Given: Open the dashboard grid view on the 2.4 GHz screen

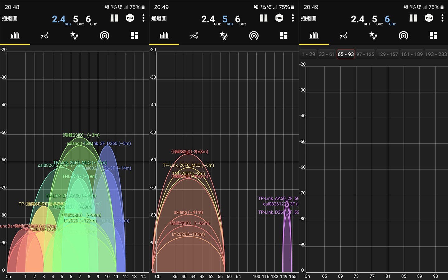Looking at the screenshot, I should [x=134, y=36].
